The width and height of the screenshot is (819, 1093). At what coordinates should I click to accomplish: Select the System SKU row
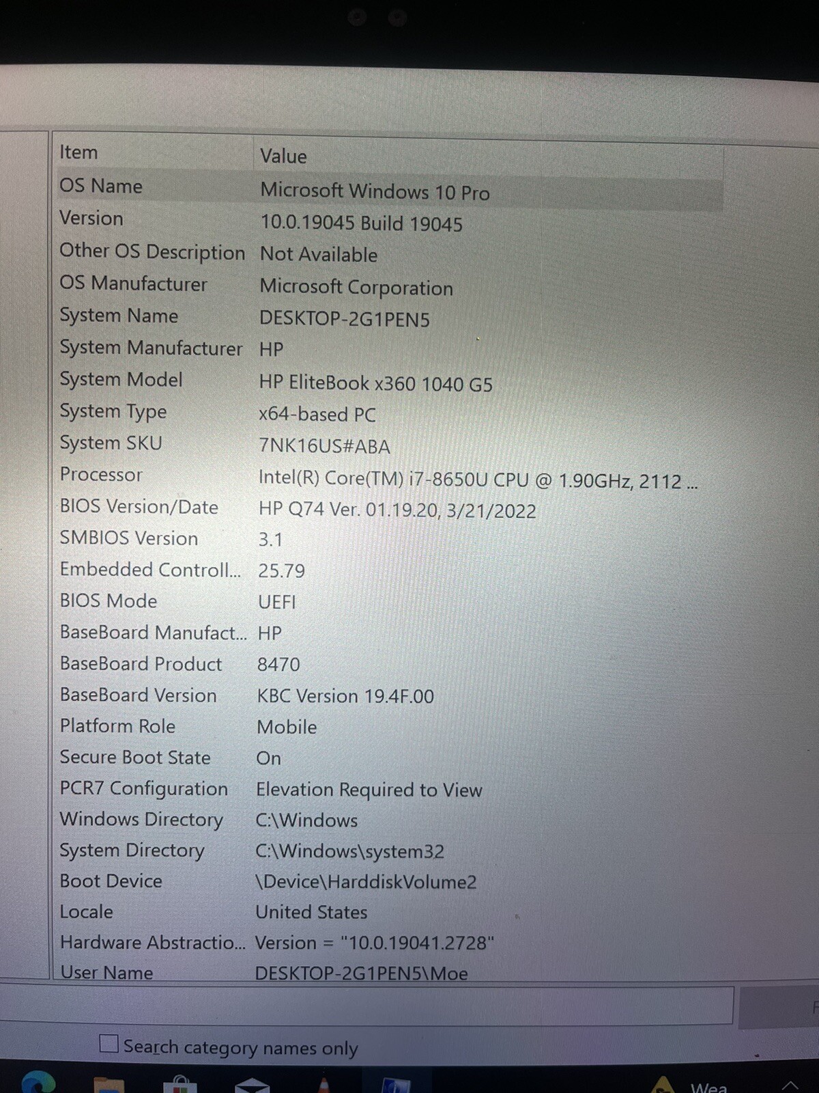[x=388, y=444]
